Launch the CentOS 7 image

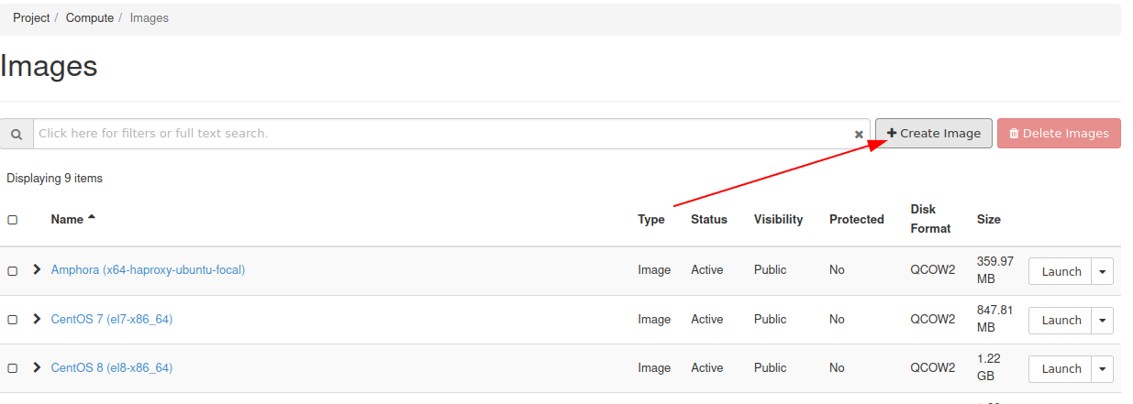point(1061,321)
